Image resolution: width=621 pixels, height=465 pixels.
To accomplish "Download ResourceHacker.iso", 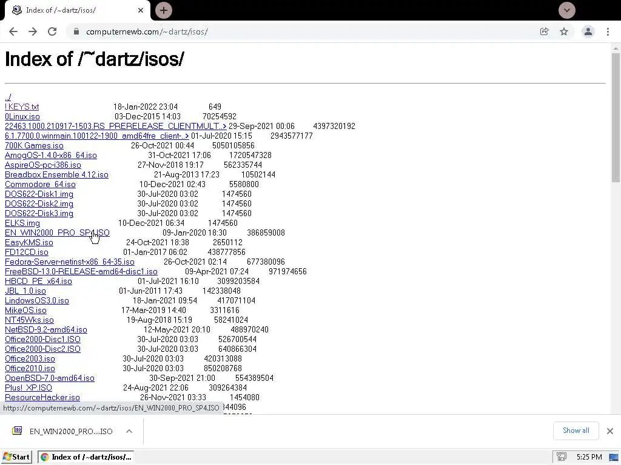I will point(42,397).
